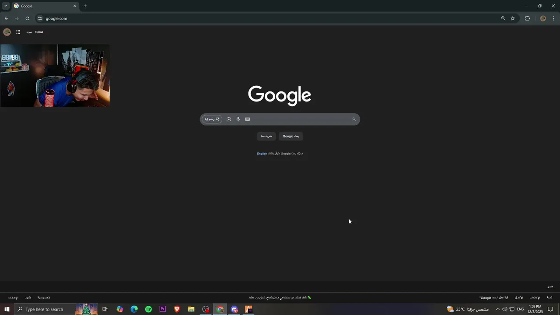
Task: Bookmark this tab with the star icon
Action: 513,18
